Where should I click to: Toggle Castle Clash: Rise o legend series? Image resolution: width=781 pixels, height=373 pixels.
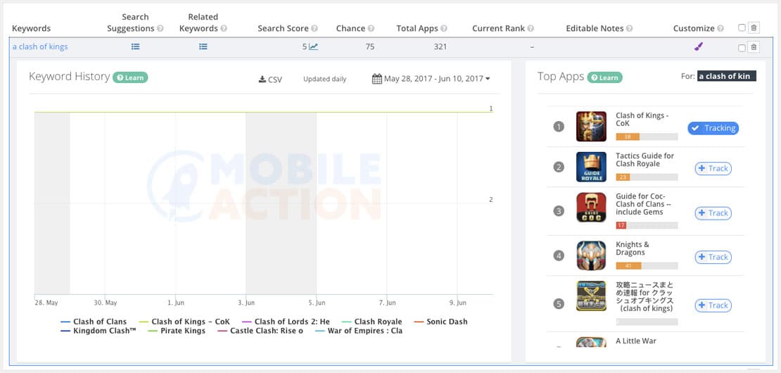[260, 331]
